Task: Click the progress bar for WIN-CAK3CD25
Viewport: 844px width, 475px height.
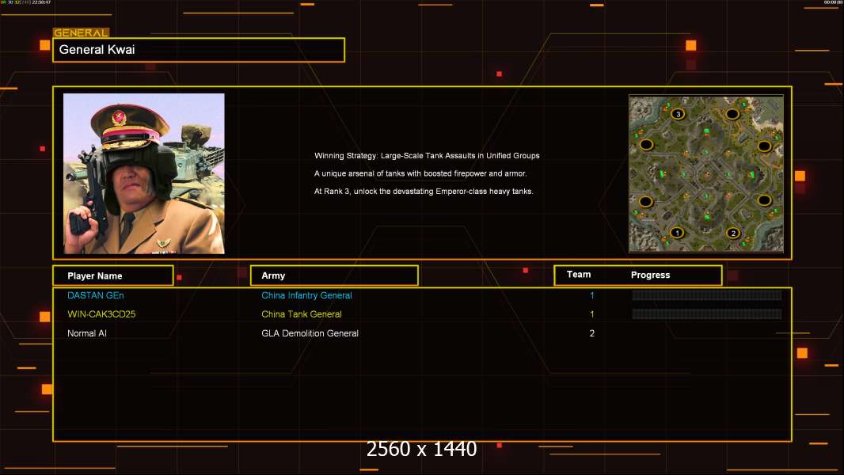Action: tap(706, 314)
